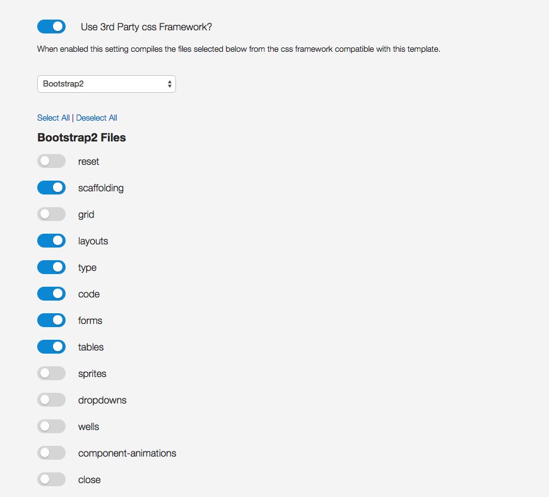Enable the sprites file toggle
This screenshot has height=497, width=549.
(x=51, y=374)
